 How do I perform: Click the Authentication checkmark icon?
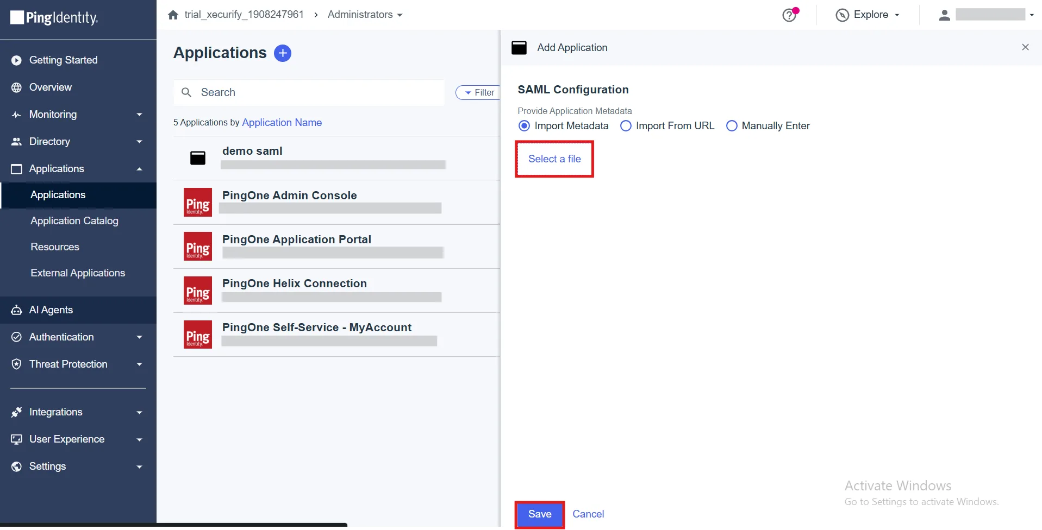[x=17, y=337]
